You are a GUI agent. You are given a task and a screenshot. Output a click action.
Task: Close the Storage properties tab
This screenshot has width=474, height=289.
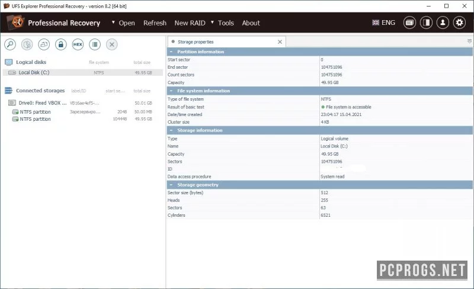click(280, 42)
